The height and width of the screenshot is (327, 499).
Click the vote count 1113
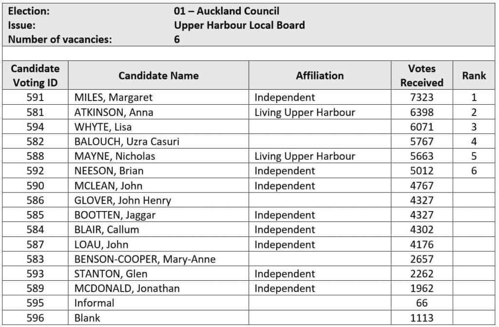(422, 318)
